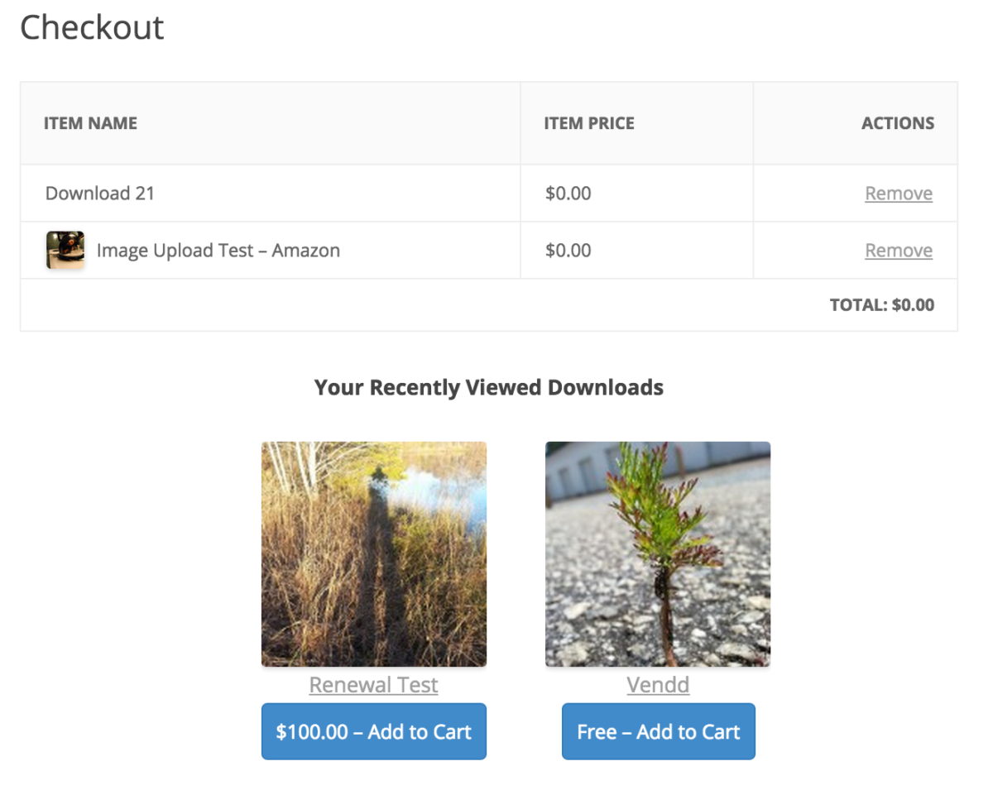Image resolution: width=993 pixels, height=790 pixels.
Task: Open the Vendd download page
Action: click(657, 685)
